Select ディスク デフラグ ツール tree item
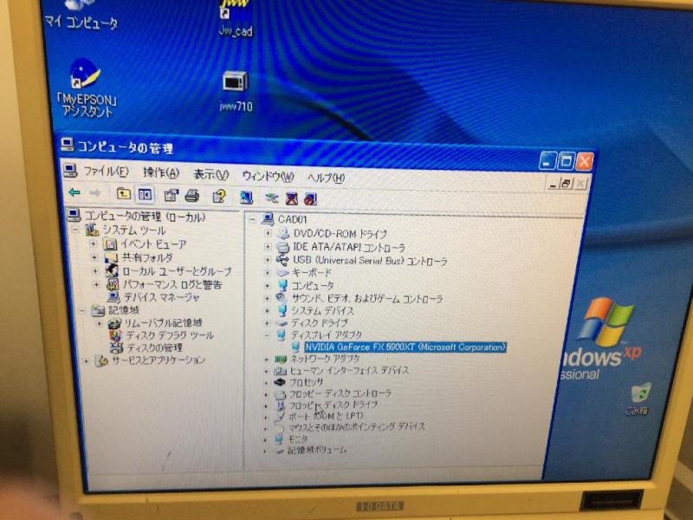Screen dimensions: 693x520 click(x=170, y=335)
